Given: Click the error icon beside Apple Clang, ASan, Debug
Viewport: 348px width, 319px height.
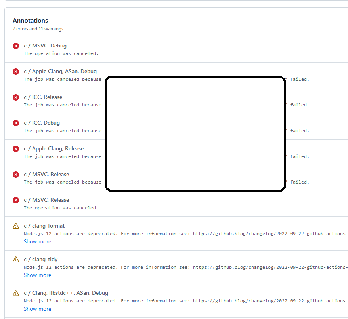Looking at the screenshot, I should (x=16, y=72).
